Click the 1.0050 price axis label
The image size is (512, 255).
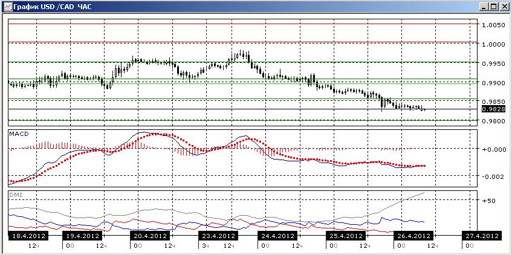coord(493,25)
